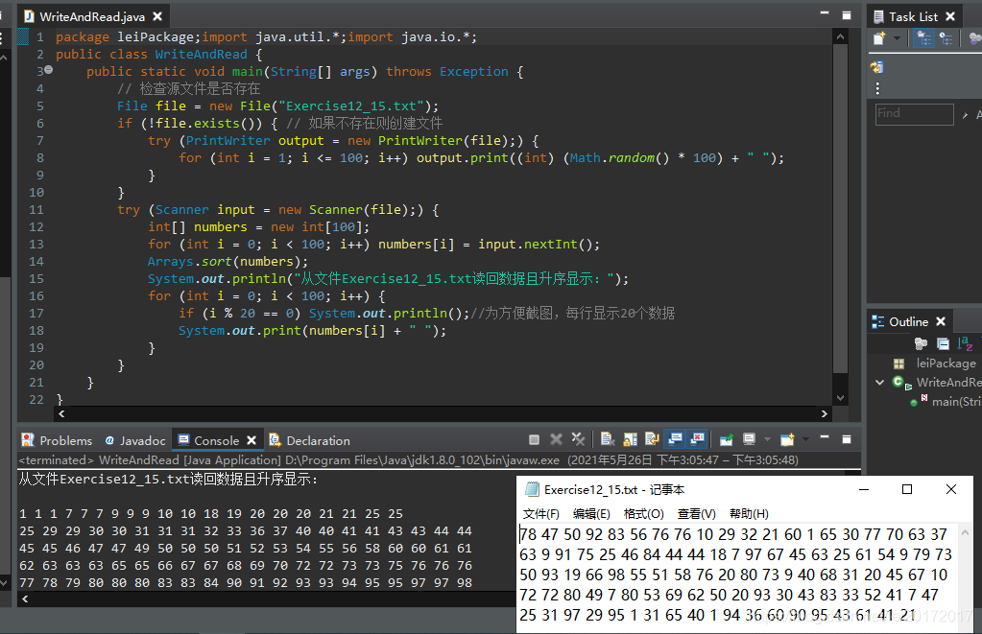
Task: Toggle alphabetical Sort in Outline toolbar
Action: 965,343
